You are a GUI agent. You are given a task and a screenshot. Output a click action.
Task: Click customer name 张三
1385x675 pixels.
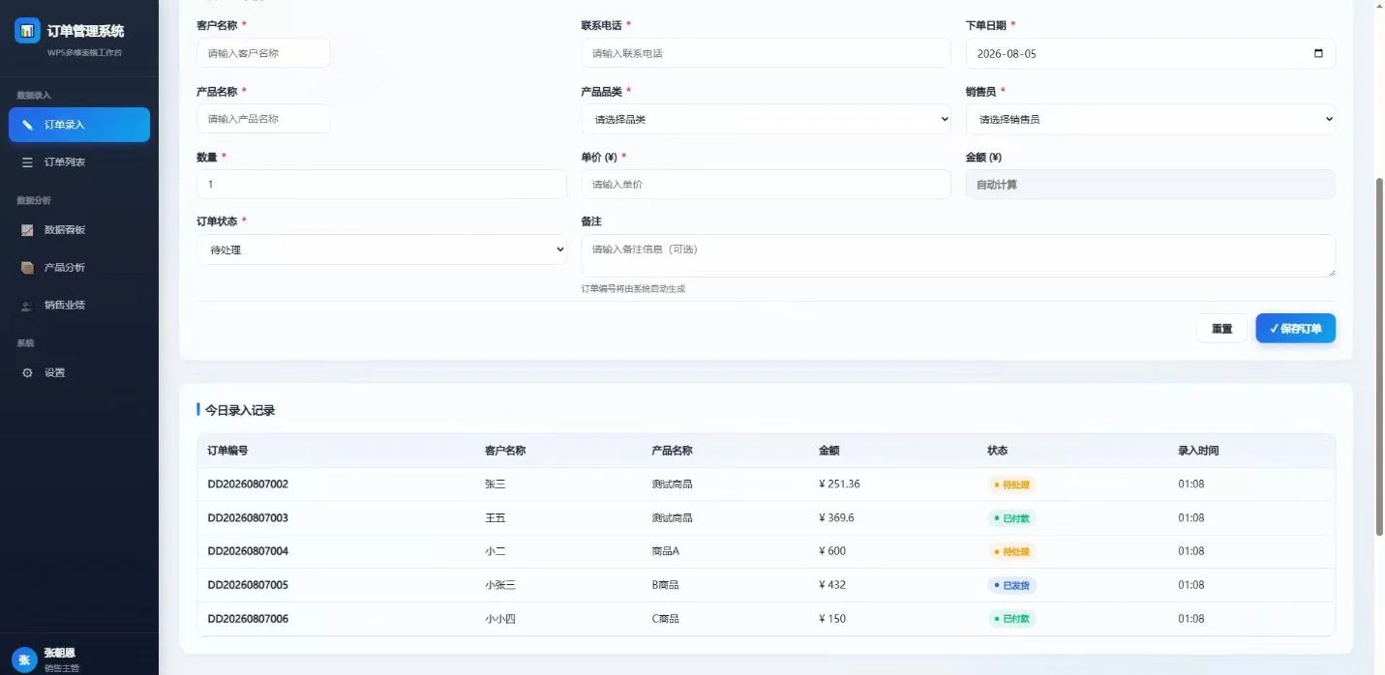coord(495,484)
